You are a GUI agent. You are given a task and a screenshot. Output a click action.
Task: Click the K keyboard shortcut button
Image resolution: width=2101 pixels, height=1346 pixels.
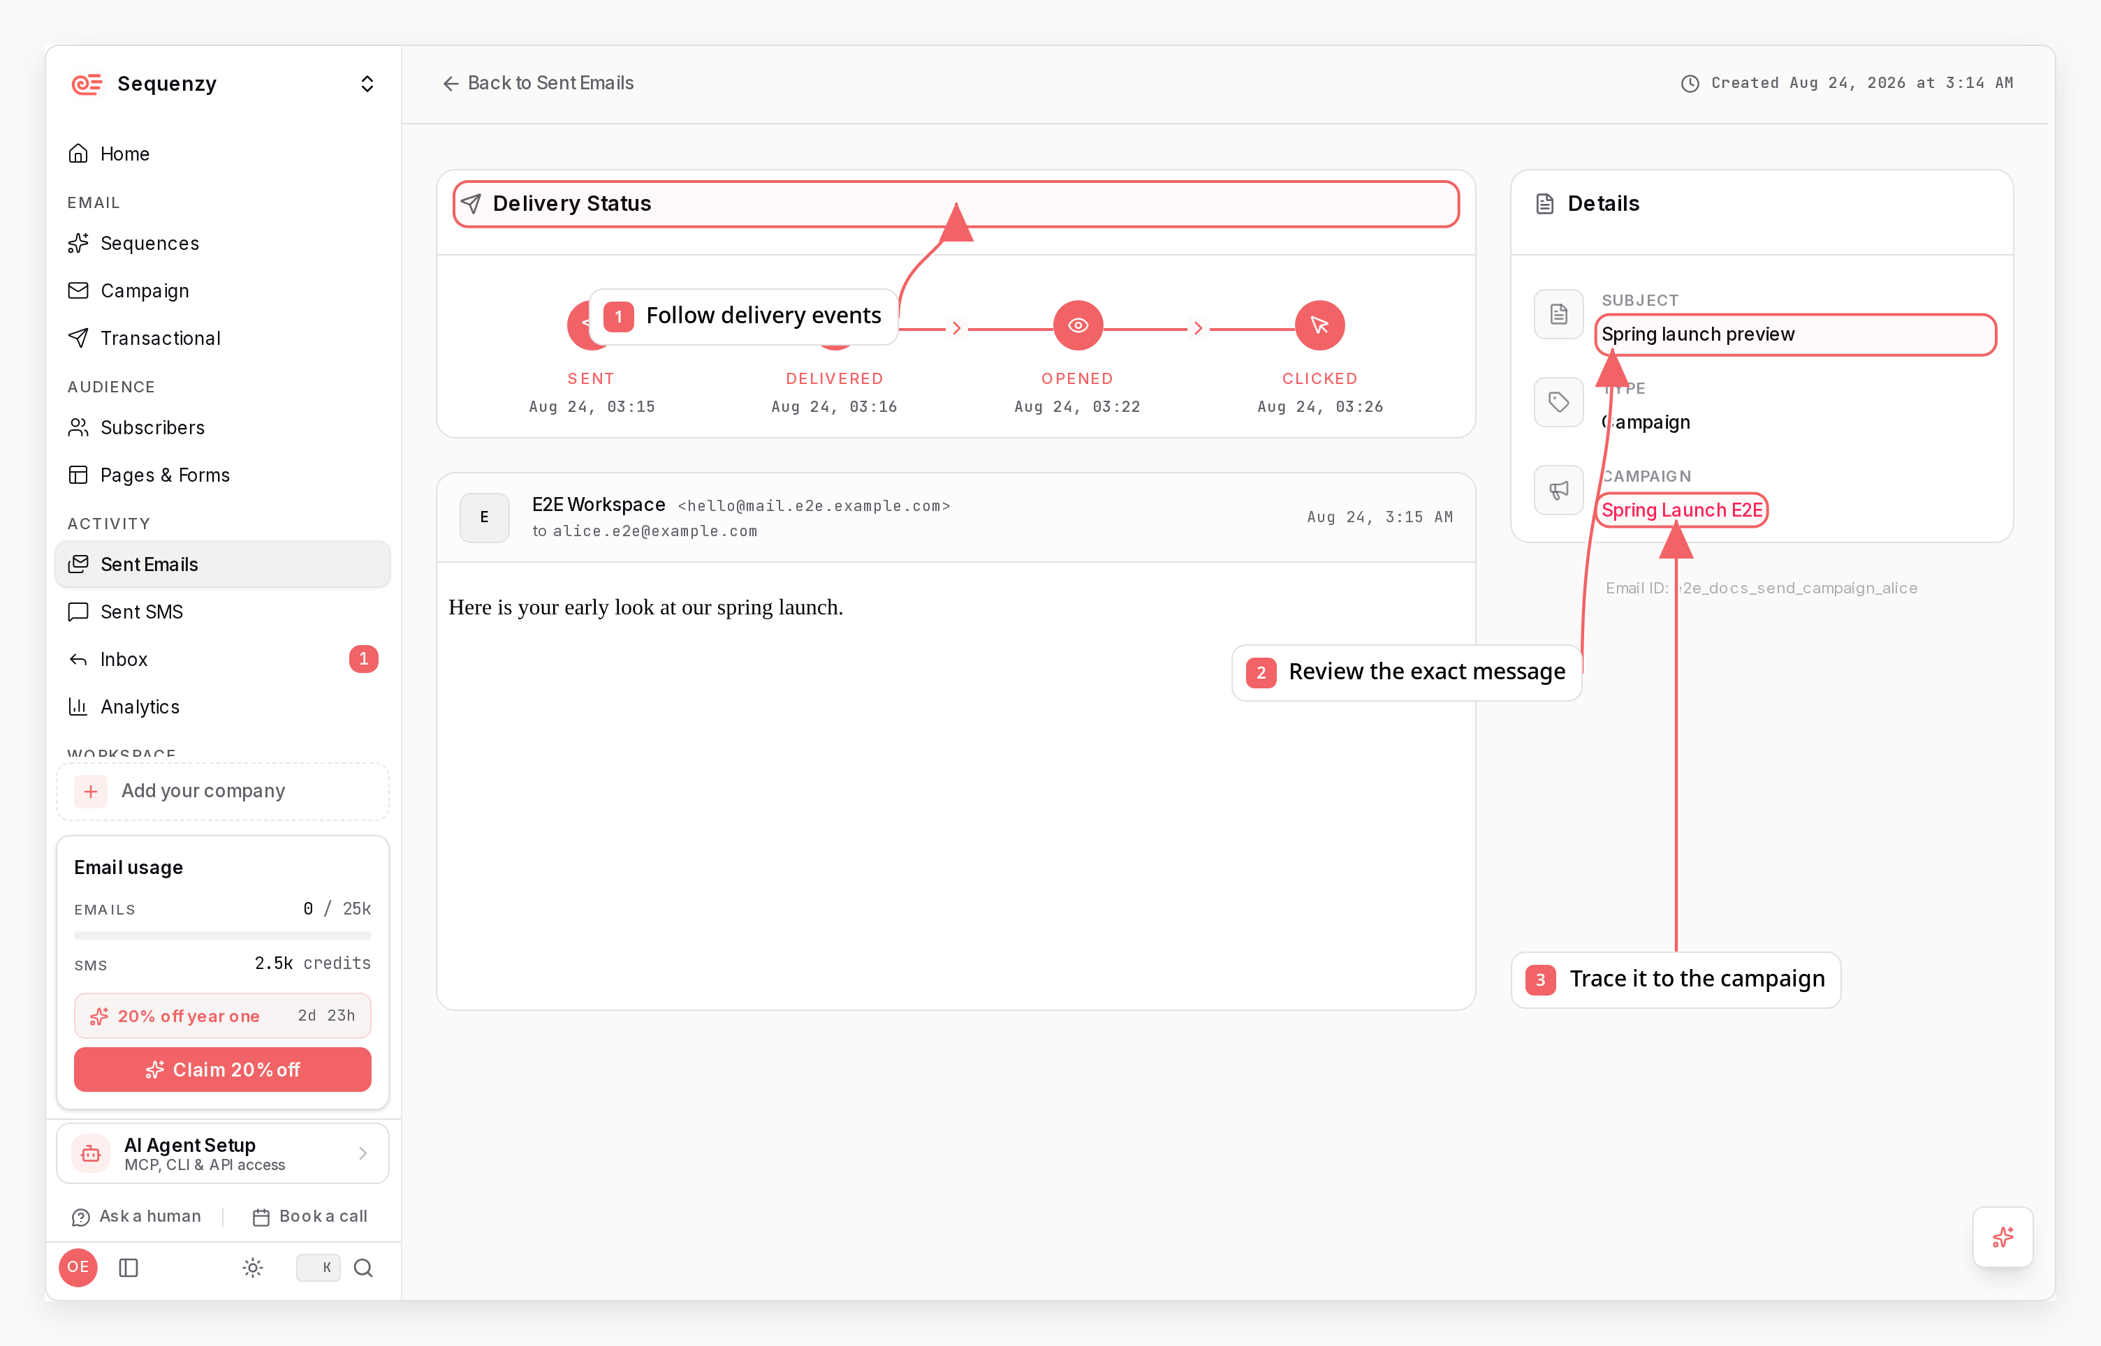point(319,1267)
